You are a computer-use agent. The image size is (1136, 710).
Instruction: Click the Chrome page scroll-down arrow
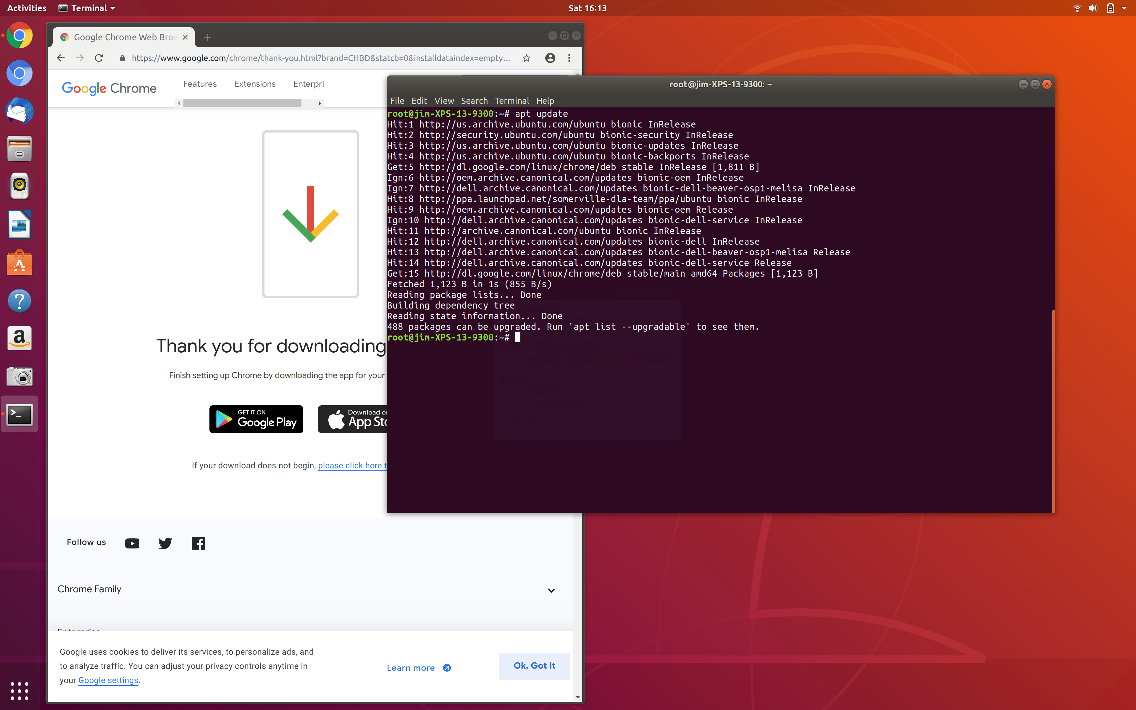tap(577, 697)
